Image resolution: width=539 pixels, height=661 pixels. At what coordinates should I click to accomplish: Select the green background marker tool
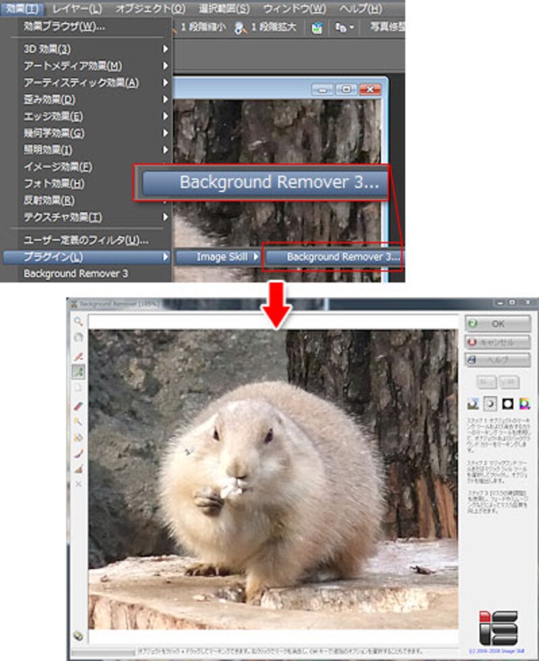[78, 372]
